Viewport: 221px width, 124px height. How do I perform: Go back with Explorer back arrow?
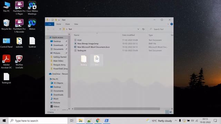coord(48,29)
